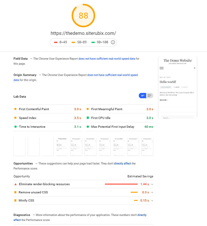Click the red triangle beside render-blocking resources

click(15, 184)
